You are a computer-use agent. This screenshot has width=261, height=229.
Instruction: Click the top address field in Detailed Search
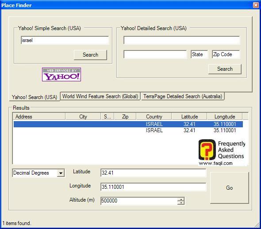182,40
